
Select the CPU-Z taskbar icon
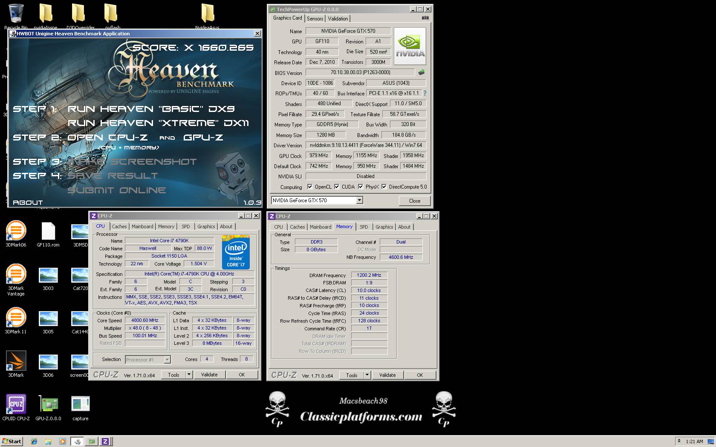point(105,441)
